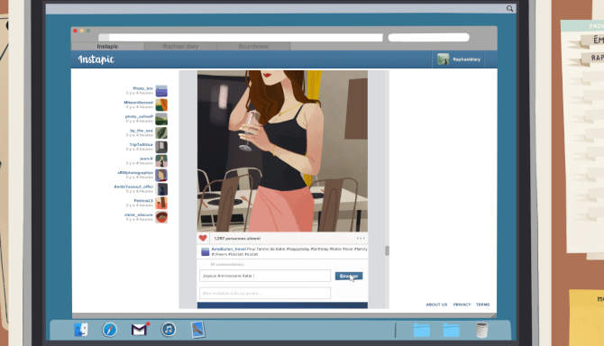Viewport: 604px width, 346px height.
Task: Open the PRIVACY footer link
Action: 462,305
